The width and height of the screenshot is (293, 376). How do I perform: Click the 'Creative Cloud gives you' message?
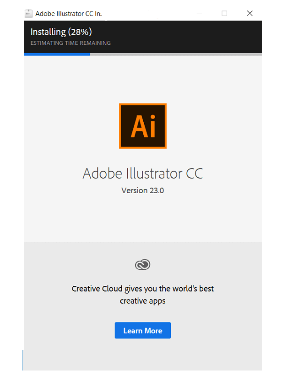click(x=143, y=295)
